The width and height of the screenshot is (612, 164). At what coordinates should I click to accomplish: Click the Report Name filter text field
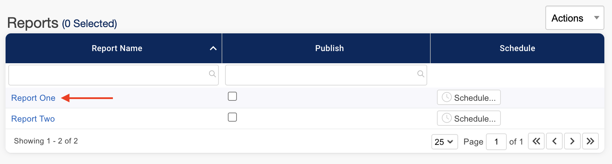click(108, 75)
